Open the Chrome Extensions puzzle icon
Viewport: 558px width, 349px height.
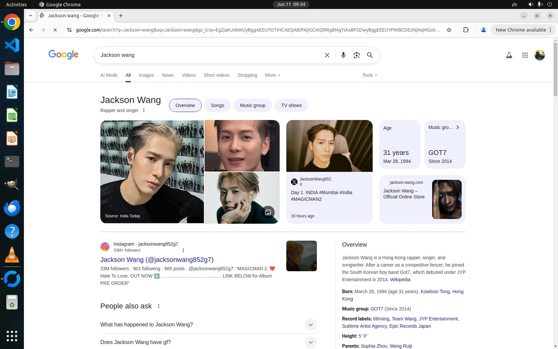(466, 30)
